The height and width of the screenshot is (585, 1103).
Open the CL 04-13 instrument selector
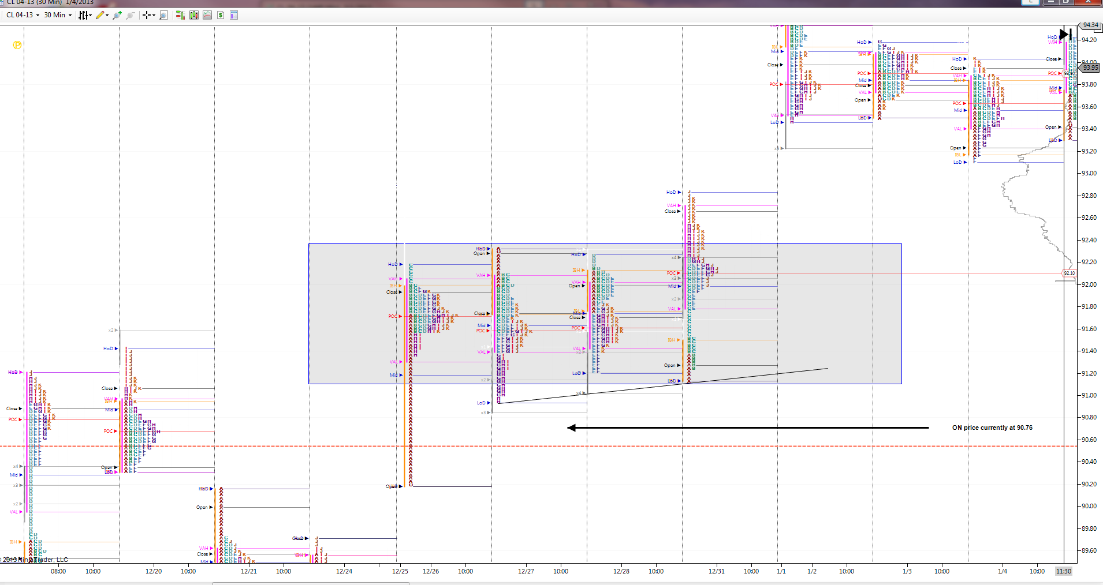point(23,15)
